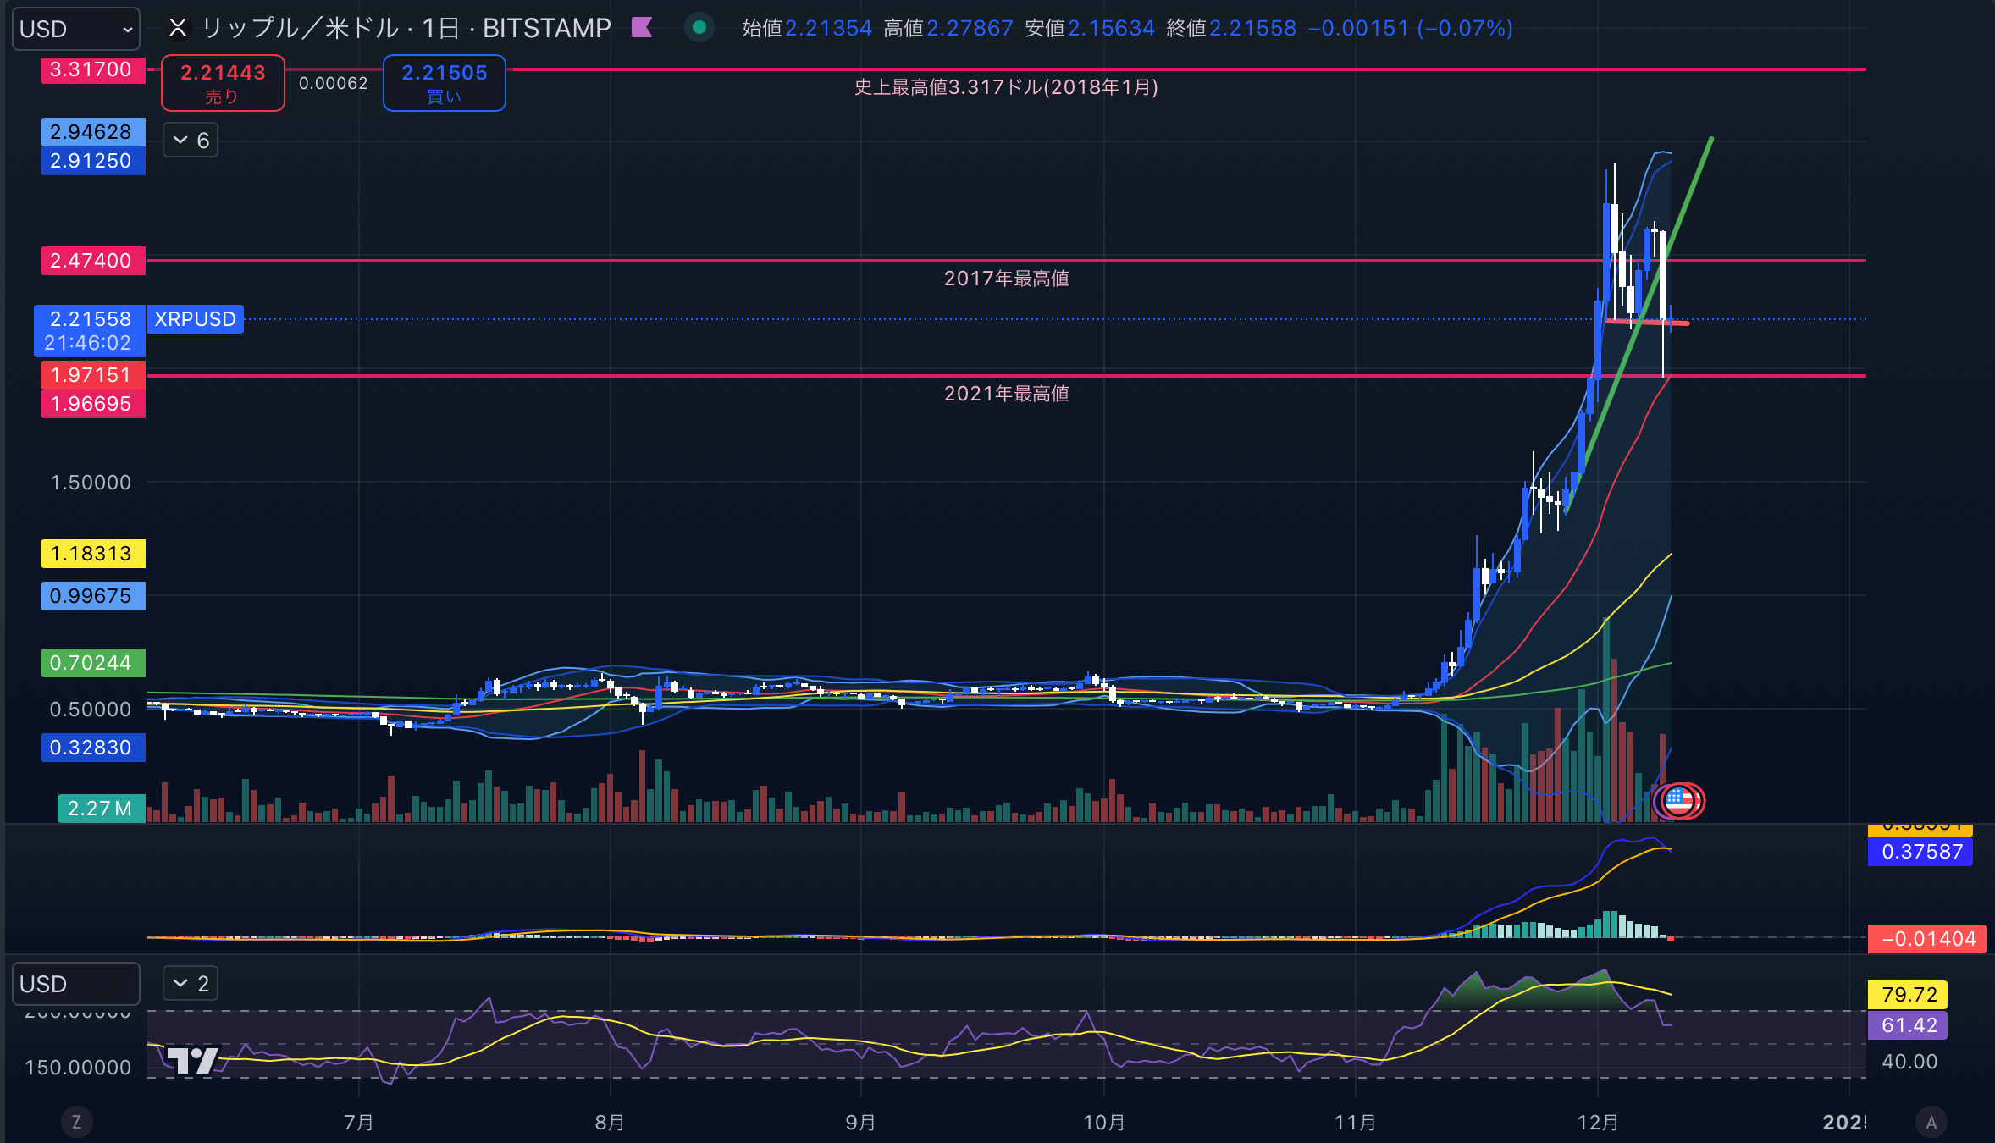Click the 7月 label on time axis
Image resolution: width=1995 pixels, height=1143 pixels.
pos(359,1123)
